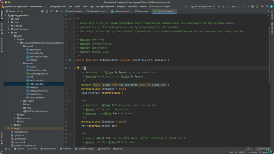Screen dimensions: 274x154
Task: Switch to Person.java tab
Action: [x=143, y=11]
